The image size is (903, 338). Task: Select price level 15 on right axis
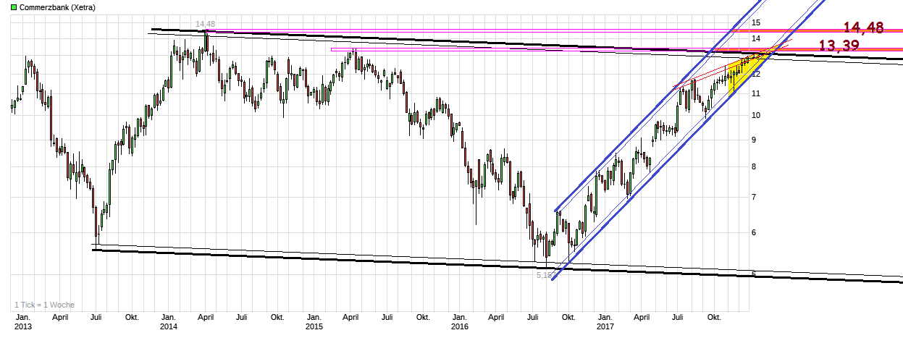coord(755,22)
